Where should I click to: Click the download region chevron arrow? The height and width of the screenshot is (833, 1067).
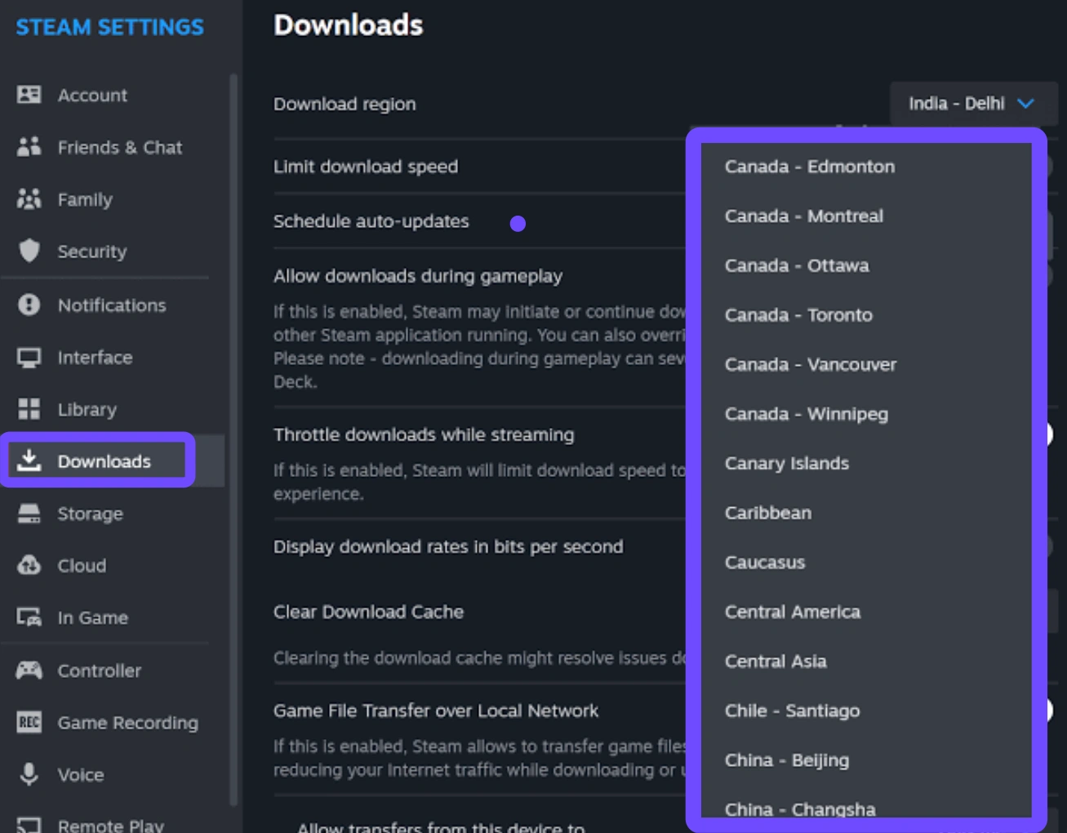coord(1026,104)
